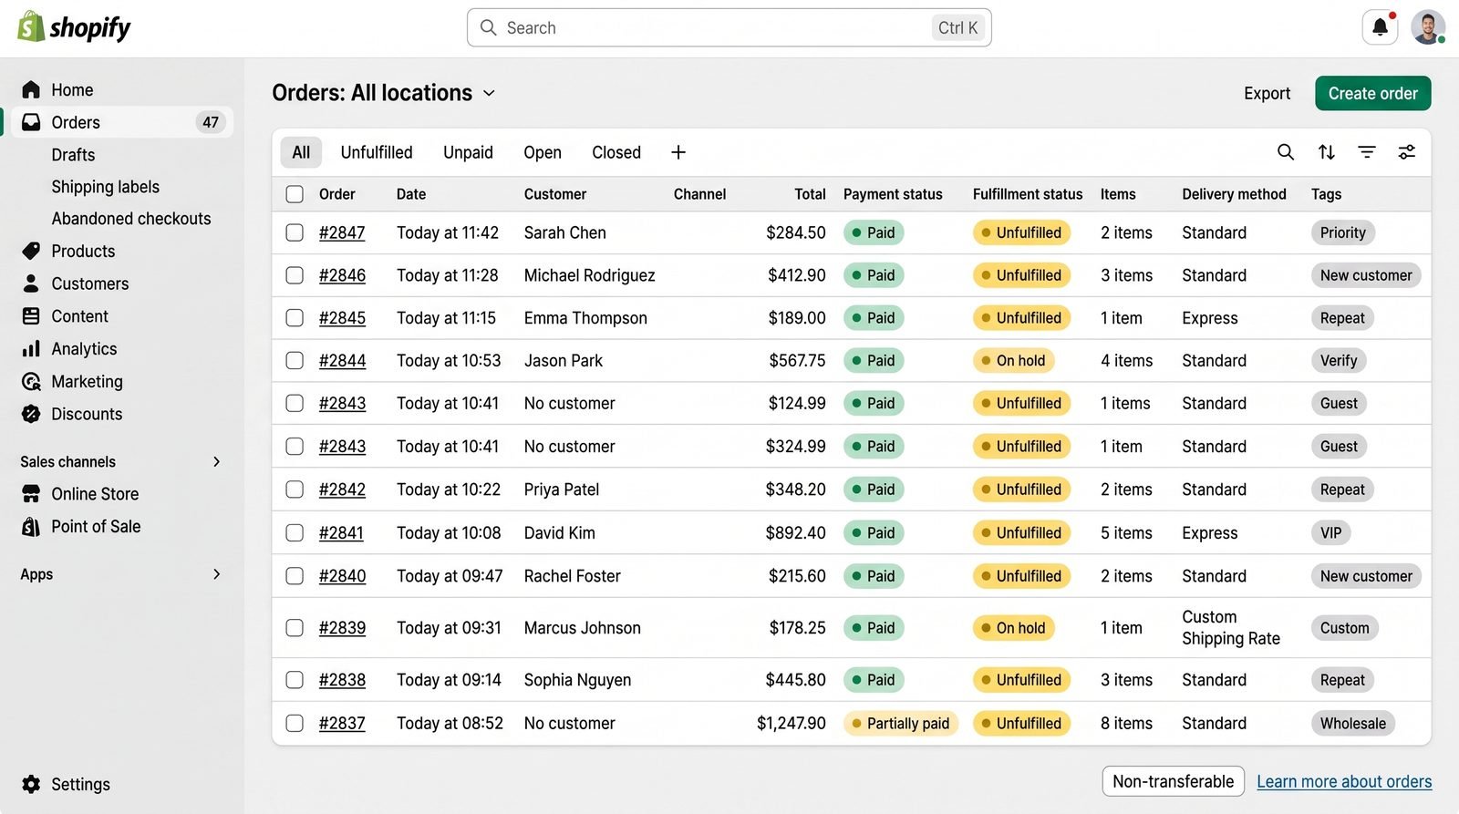Click the Non-transferable button
The height and width of the screenshot is (814, 1459).
tap(1173, 781)
